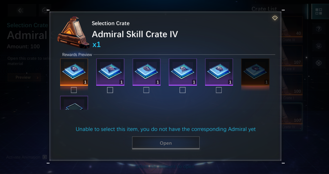This screenshot has height=174, width=329.
Task: Click the diamond icon in dialog corner
Action: 275,18
